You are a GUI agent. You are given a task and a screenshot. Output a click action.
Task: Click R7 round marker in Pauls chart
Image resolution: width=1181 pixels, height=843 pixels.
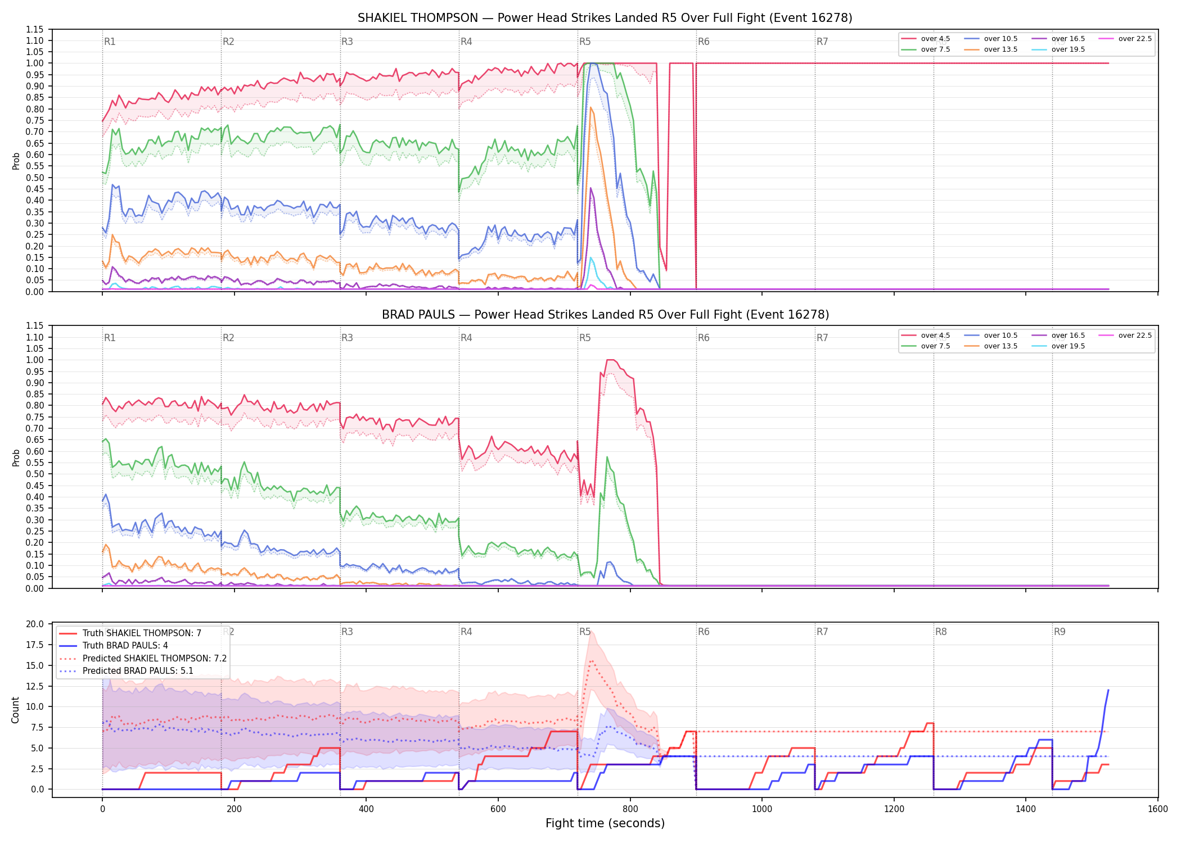822,338
